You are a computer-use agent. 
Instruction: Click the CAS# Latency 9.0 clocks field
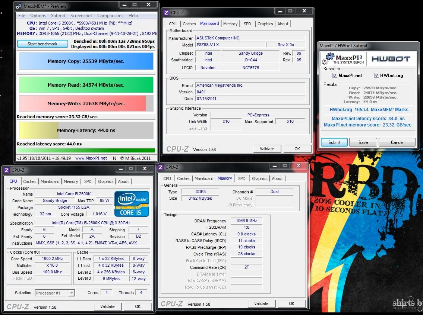tap(247, 234)
